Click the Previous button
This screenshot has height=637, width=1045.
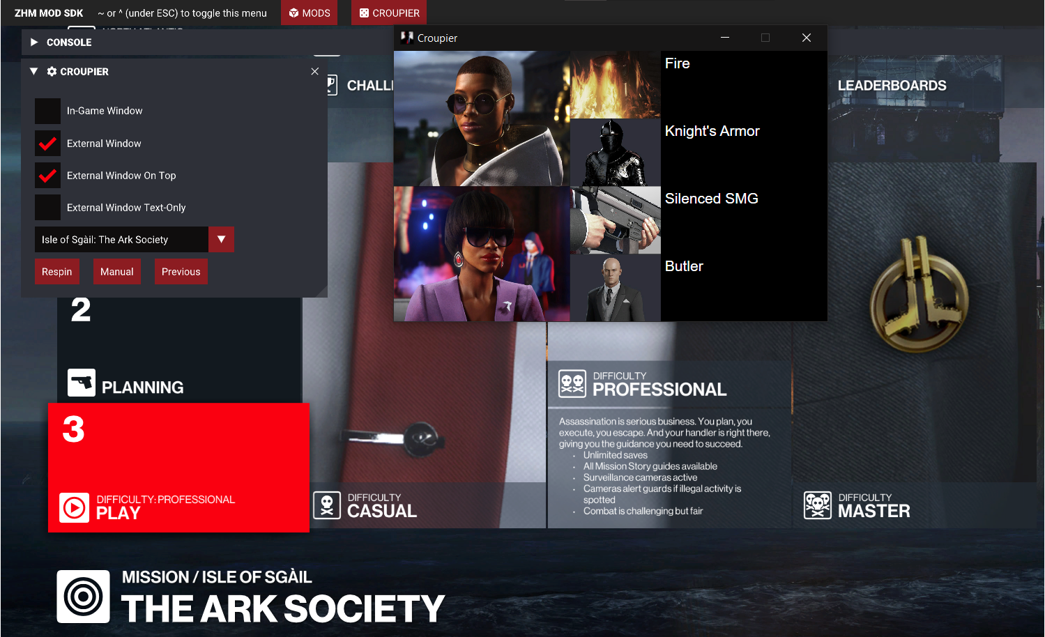pos(181,272)
